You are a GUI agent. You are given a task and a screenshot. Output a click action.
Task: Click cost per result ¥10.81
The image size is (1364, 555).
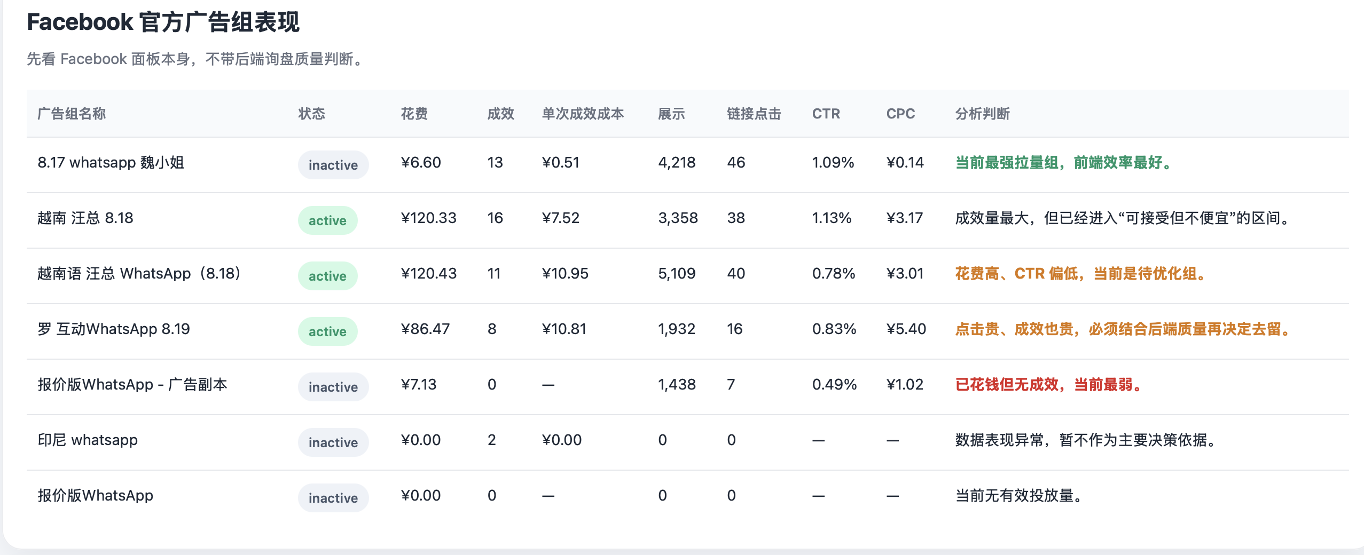click(x=564, y=329)
